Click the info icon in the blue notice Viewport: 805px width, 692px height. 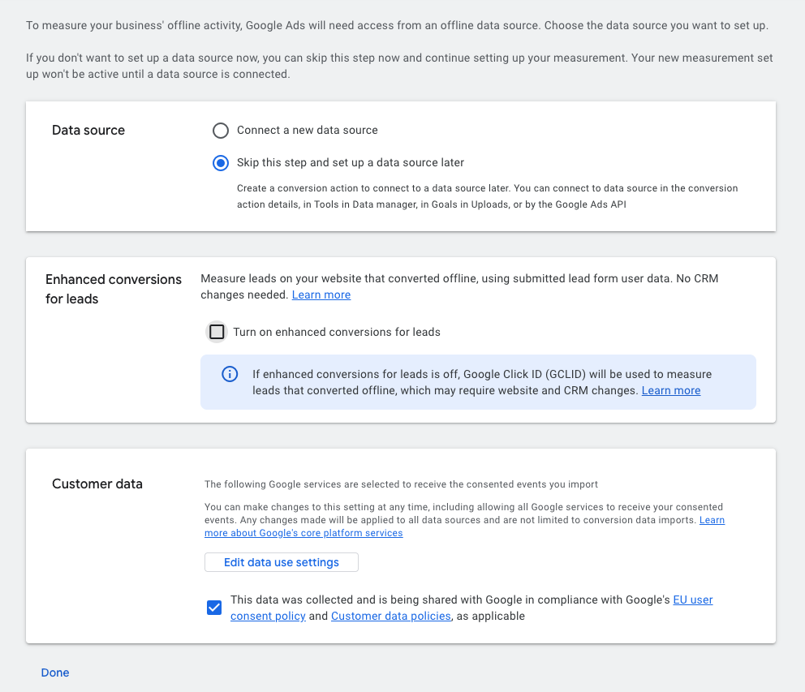(230, 374)
